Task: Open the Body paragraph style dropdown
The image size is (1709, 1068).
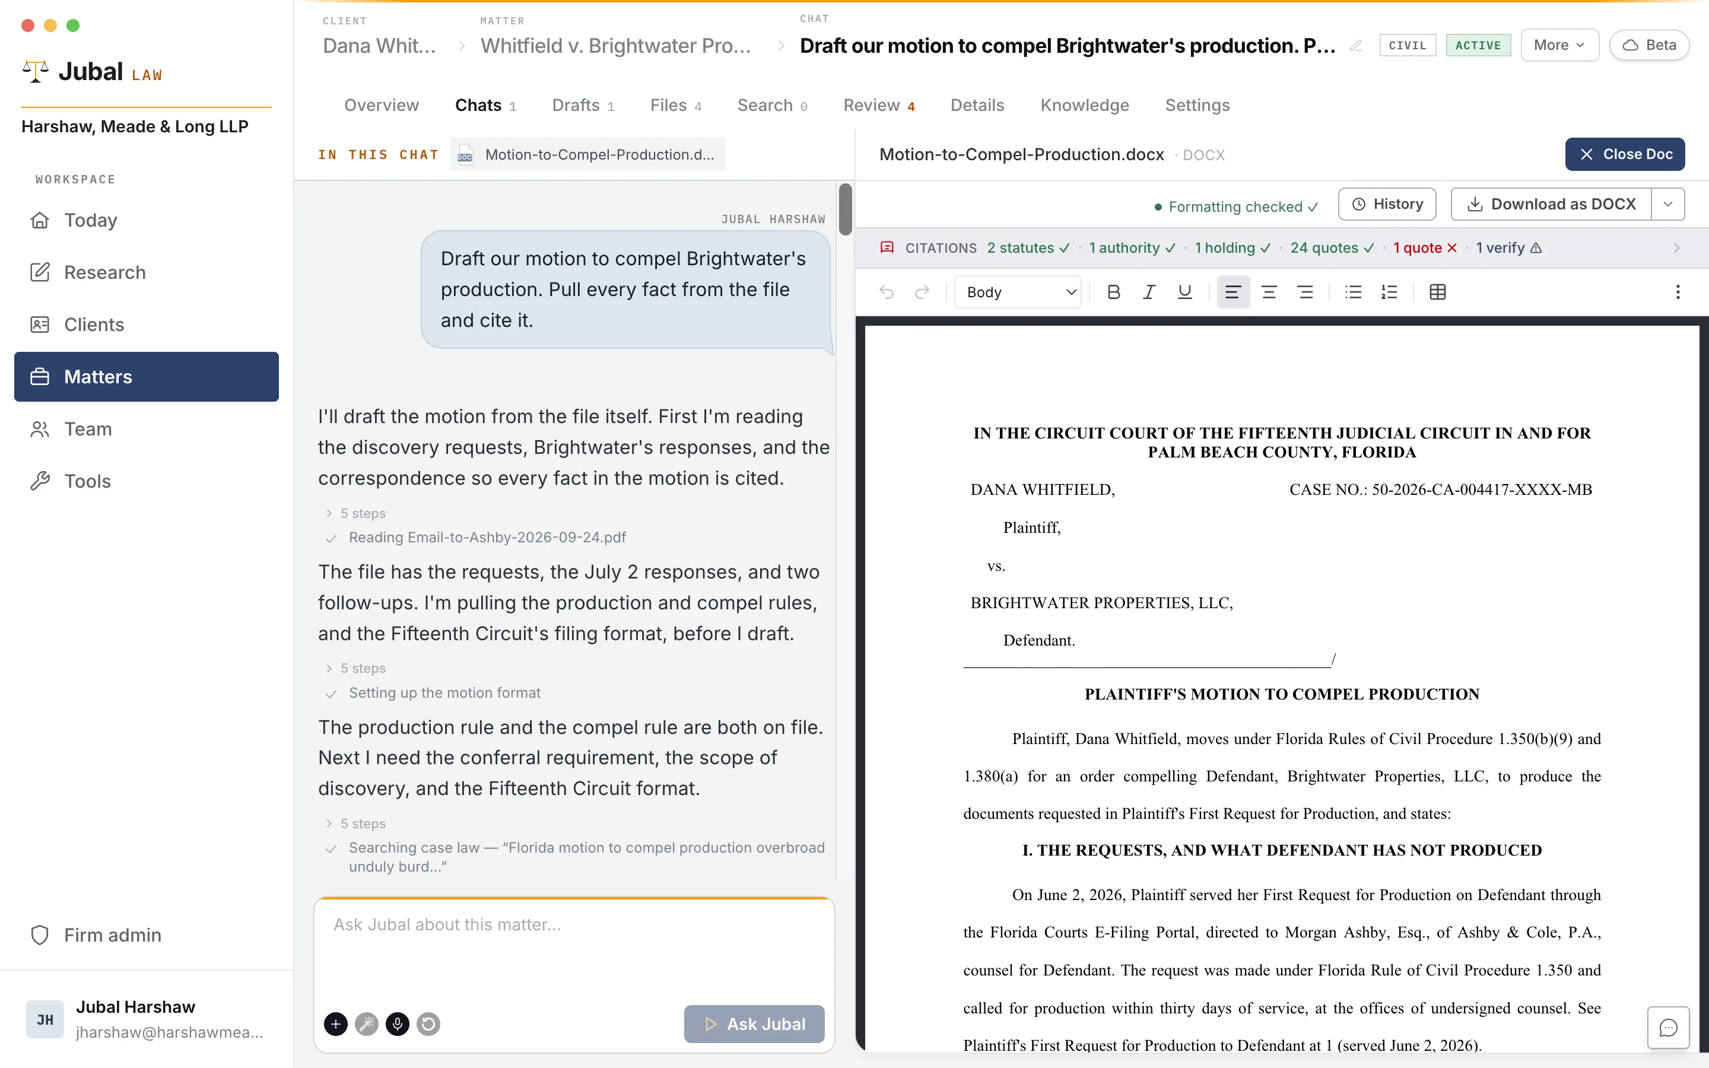Action: pyautogui.click(x=1018, y=292)
